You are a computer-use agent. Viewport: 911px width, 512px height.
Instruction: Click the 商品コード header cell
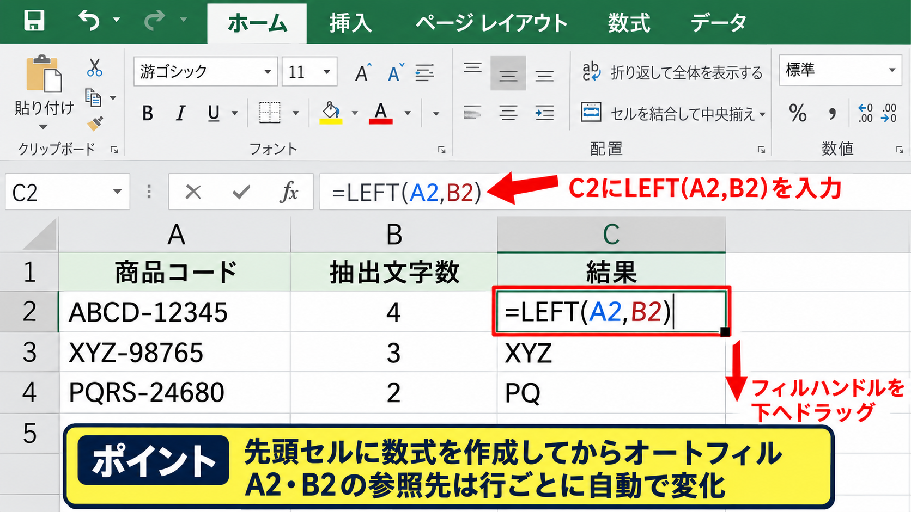click(x=174, y=272)
